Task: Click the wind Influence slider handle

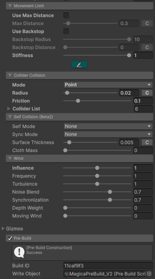Action: click(x=97, y=168)
